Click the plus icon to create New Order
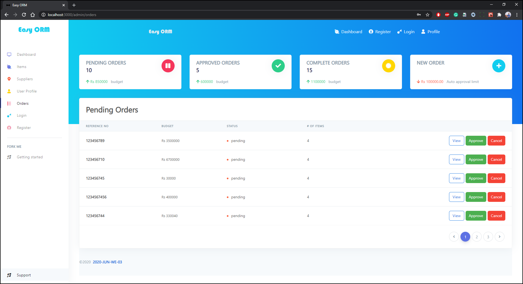The height and width of the screenshot is (284, 523). 499,66
